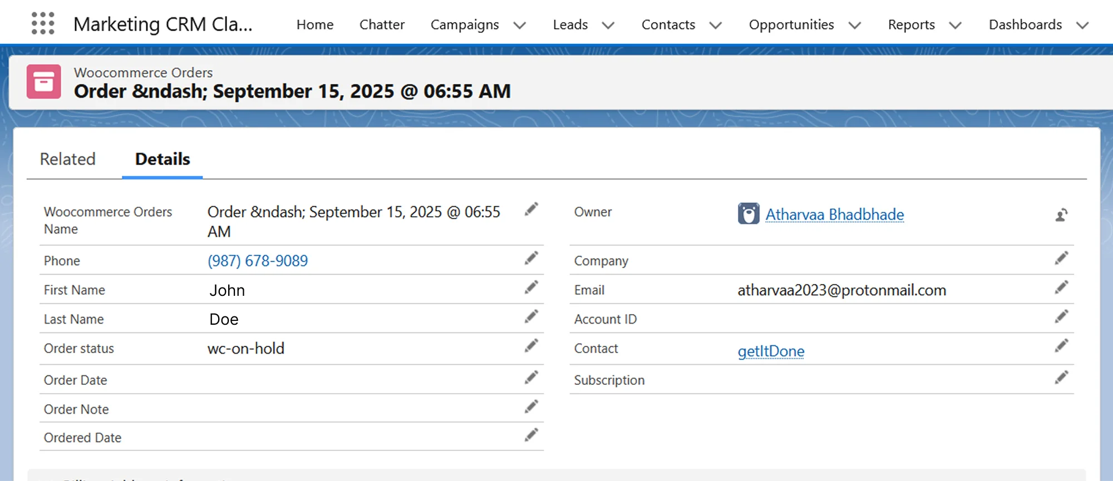The height and width of the screenshot is (481, 1113).
Task: Expand the Opportunities dropdown arrow
Action: tap(855, 26)
